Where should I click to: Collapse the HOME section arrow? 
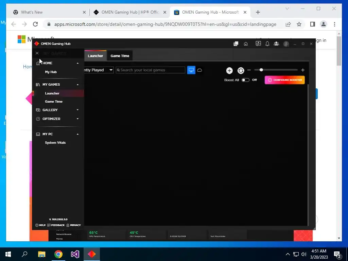77,63
